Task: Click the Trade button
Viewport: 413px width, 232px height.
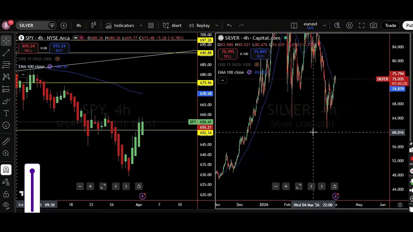Action: tap(390, 25)
